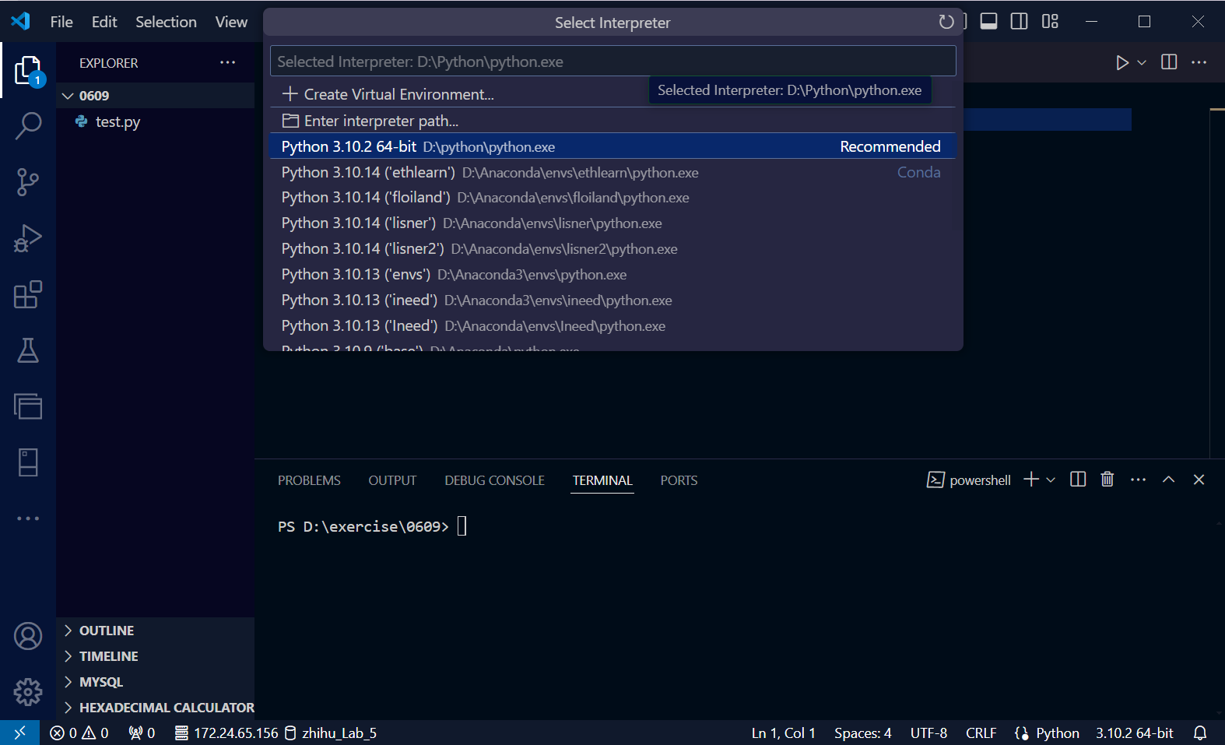
Task: Open the Edit menu
Action: 104,22
